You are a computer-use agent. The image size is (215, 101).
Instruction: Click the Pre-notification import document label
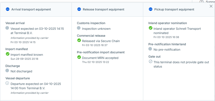pos(101,52)
